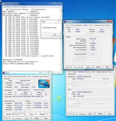Select CPU tab in the CPU window
The height and width of the screenshot is (121, 116).
(x=6, y=77)
